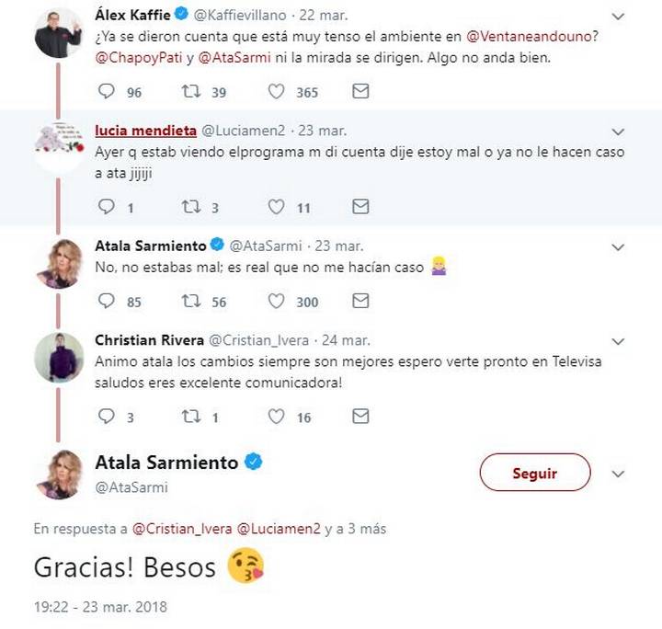Viewport: 662px width, 629px height.
Task: Reply to lucia mendieta's tweet
Action: pyautogui.click(x=107, y=208)
